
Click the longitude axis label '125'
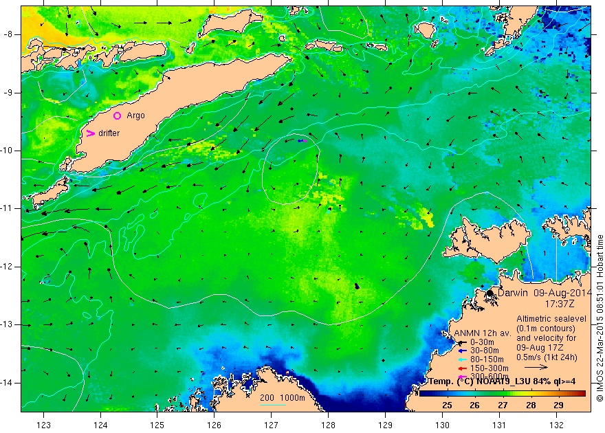point(157,425)
